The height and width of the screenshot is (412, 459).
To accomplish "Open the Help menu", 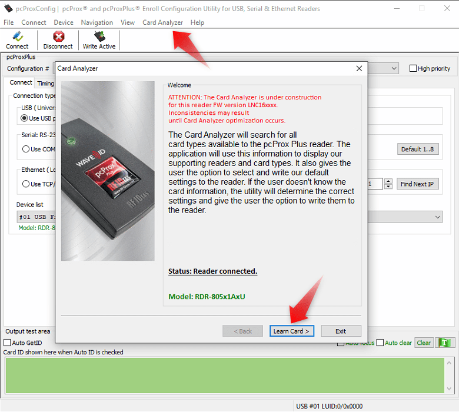I will [197, 22].
